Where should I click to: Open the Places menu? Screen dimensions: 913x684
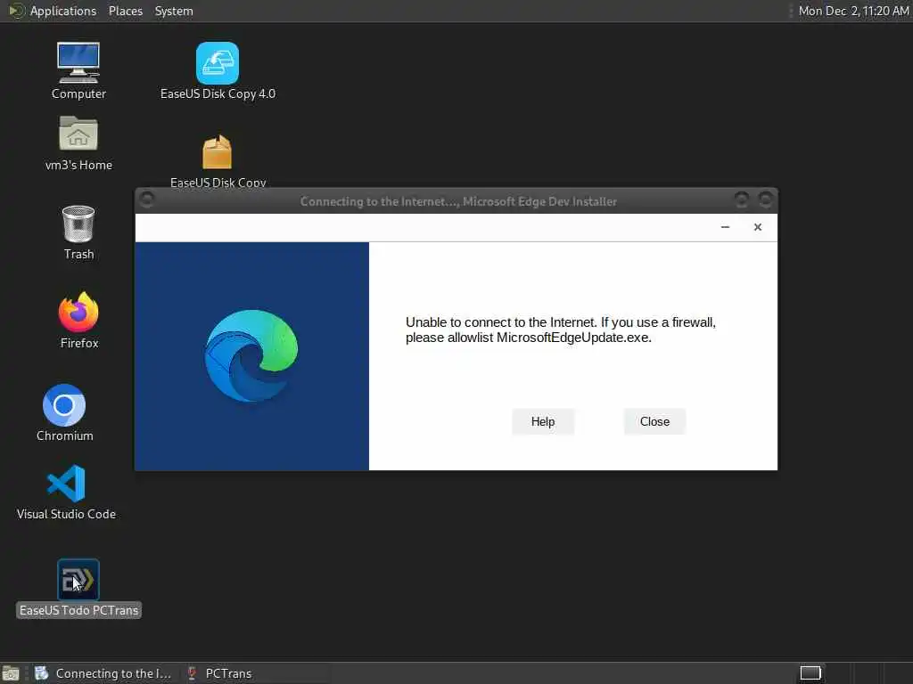click(x=125, y=11)
